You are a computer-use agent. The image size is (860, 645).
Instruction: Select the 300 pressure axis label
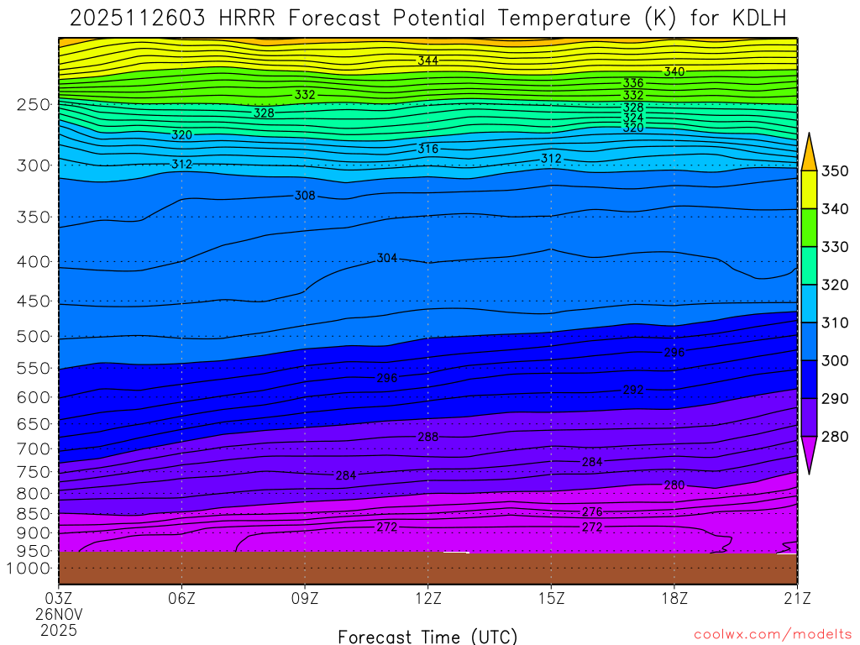34,165
